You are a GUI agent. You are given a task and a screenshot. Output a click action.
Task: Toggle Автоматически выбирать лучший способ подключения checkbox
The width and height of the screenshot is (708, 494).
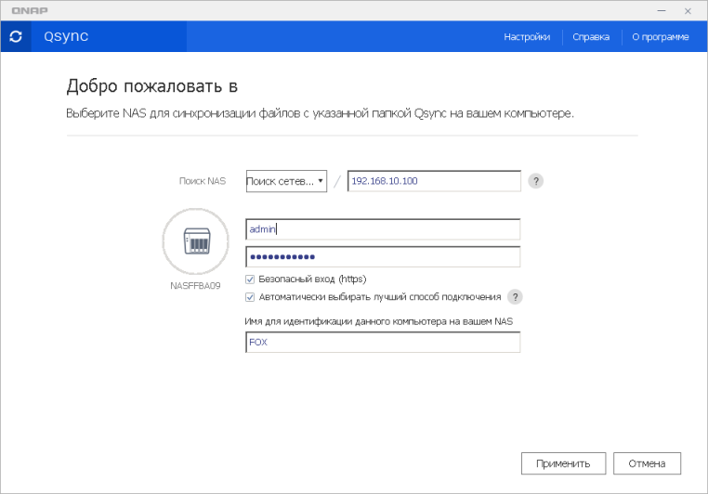coord(250,297)
